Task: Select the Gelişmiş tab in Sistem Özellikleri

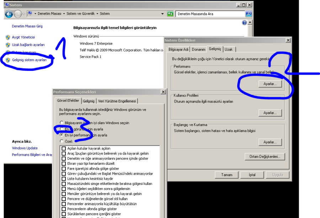Action: pyautogui.click(x=215, y=49)
